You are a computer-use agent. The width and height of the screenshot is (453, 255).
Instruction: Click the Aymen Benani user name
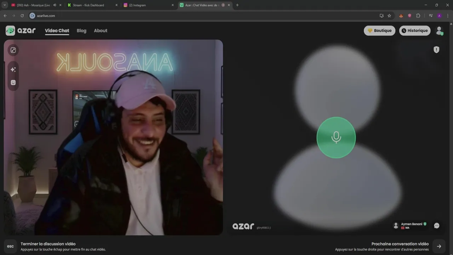tap(412, 224)
